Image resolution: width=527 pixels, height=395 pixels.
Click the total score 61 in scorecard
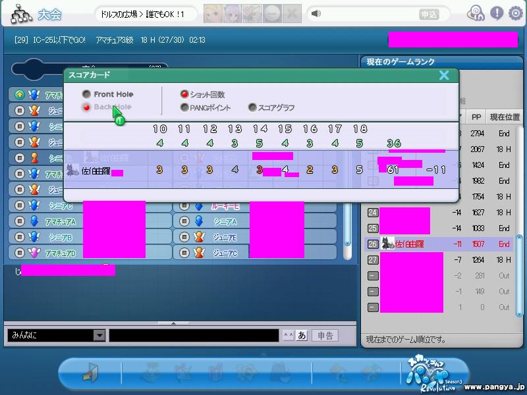393,170
